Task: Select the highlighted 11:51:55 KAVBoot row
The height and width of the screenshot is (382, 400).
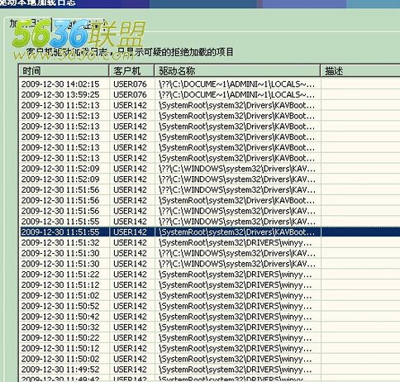Action: tap(210, 232)
